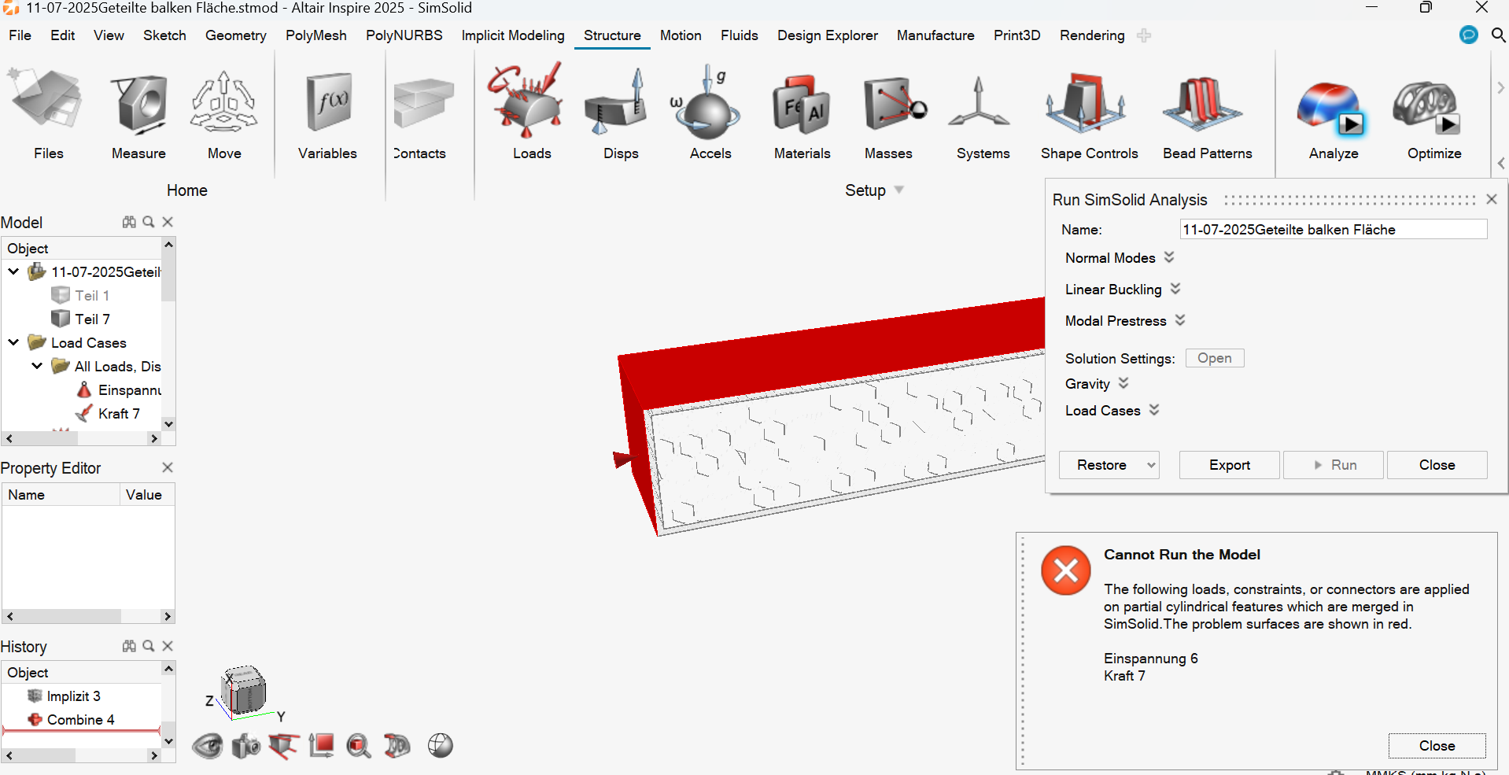Open the blue chat assistant icon
Screen dimensions: 1509x775
point(1468,35)
